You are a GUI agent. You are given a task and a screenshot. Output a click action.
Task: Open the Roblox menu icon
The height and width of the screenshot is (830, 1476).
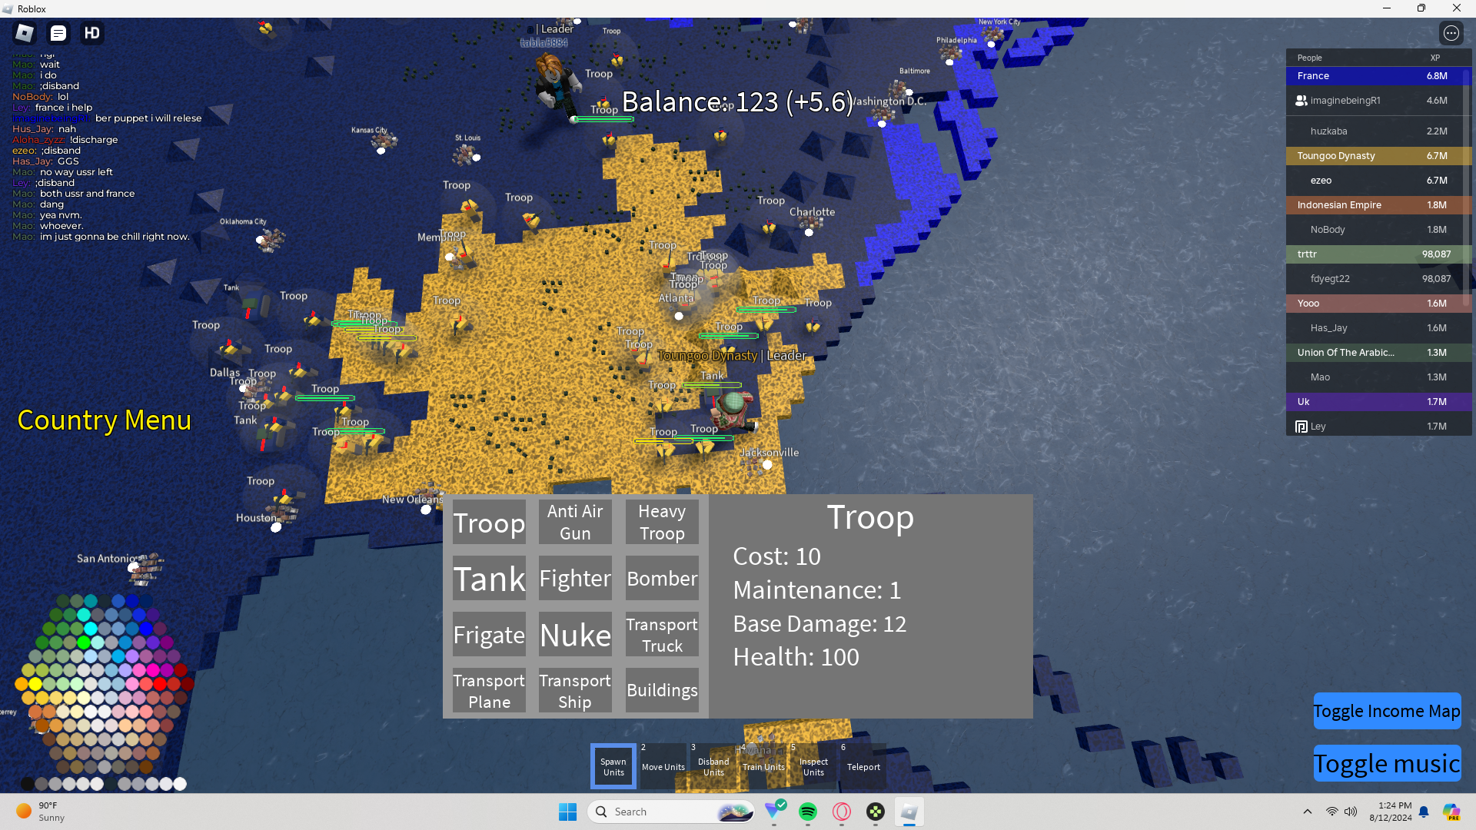(25, 33)
